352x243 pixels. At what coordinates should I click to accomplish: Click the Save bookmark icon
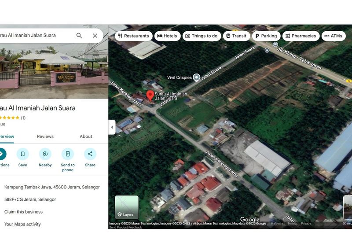point(23,154)
